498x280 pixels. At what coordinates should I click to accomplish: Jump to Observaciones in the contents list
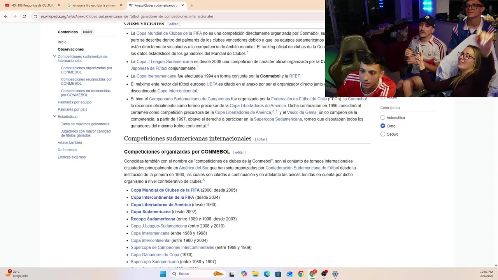click(71, 49)
